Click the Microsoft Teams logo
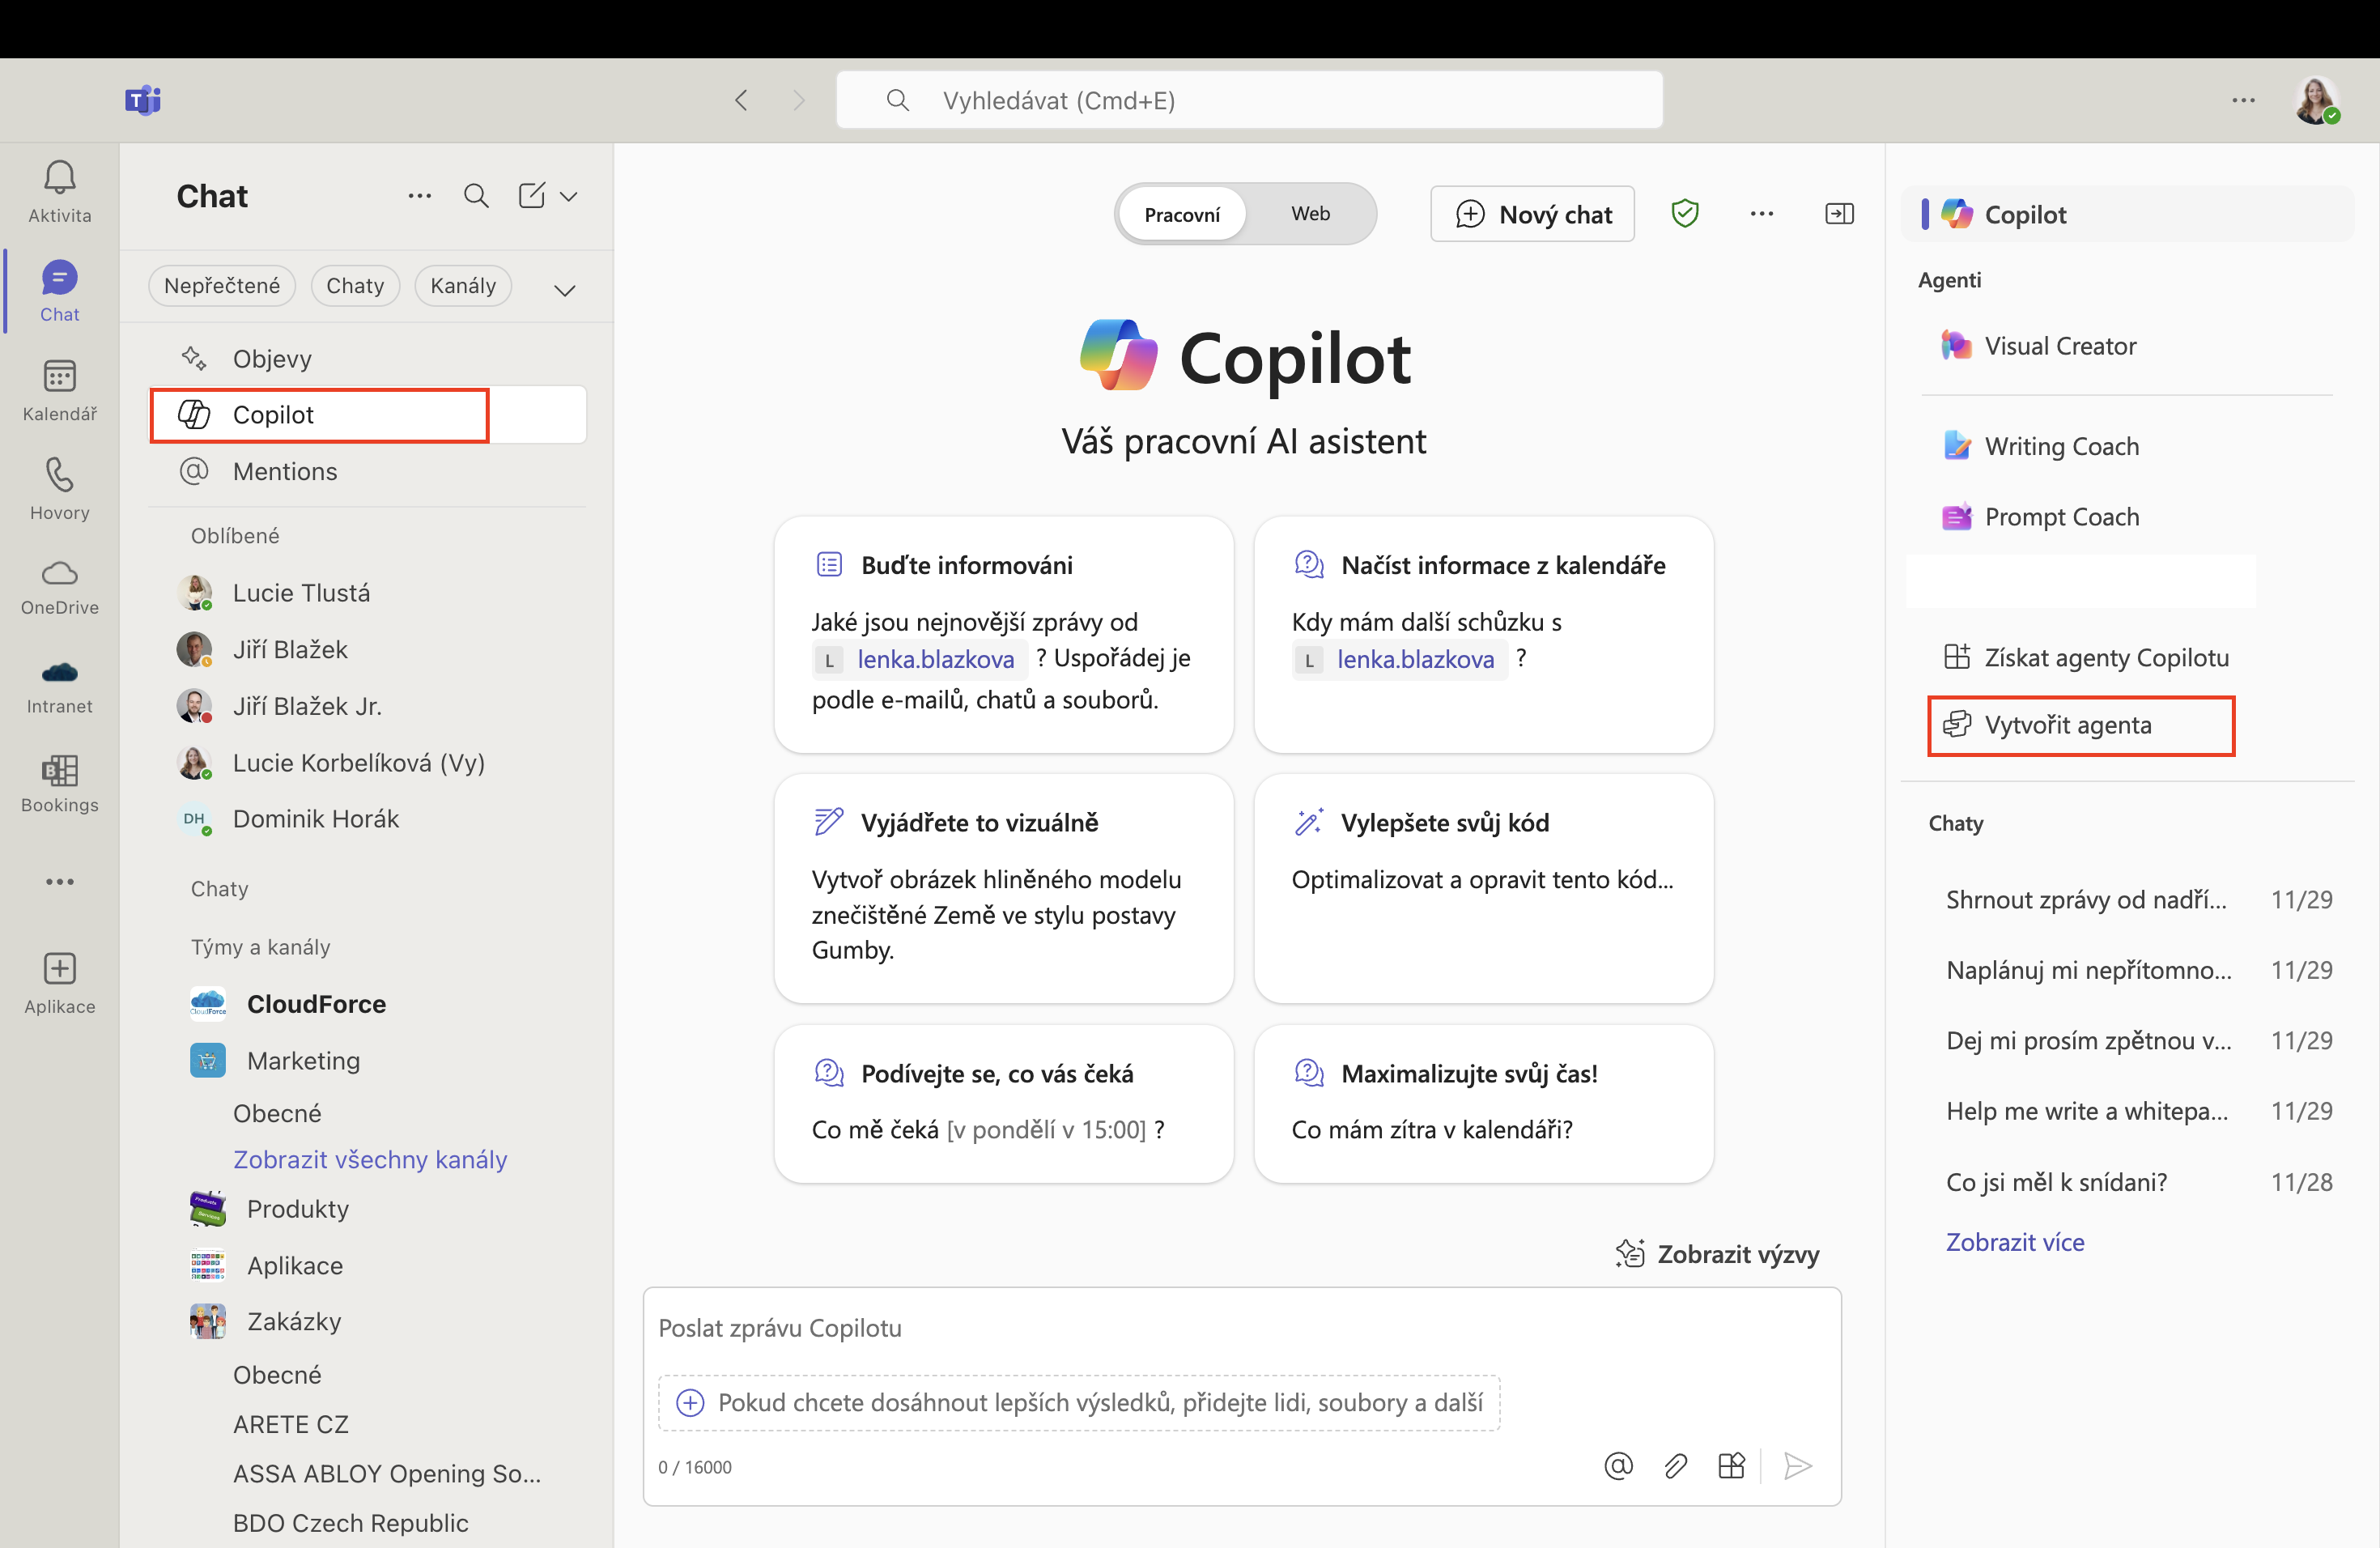 (143, 99)
